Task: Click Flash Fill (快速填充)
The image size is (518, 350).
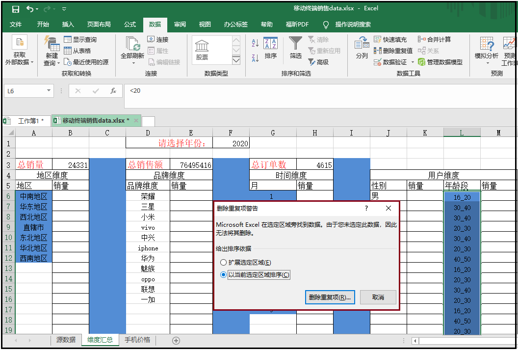Action: [x=390, y=40]
